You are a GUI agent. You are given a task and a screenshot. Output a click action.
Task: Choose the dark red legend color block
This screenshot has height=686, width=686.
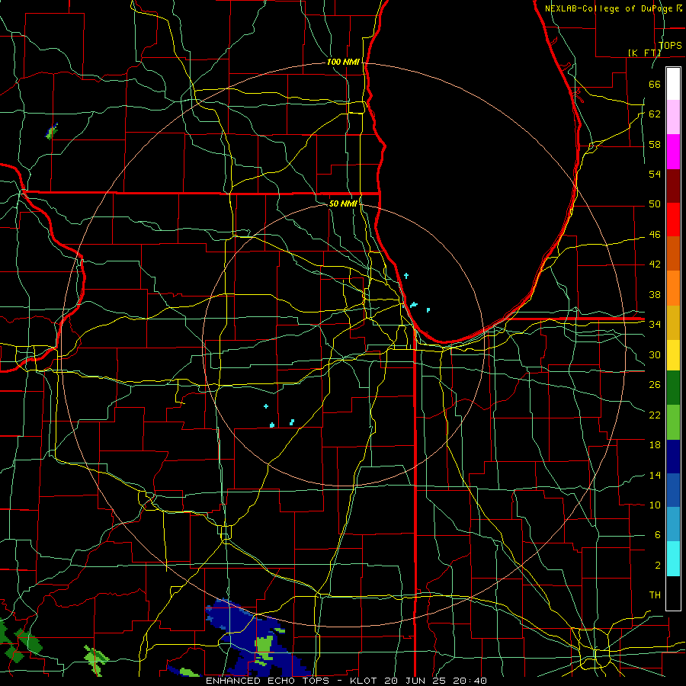pyautogui.click(x=673, y=185)
